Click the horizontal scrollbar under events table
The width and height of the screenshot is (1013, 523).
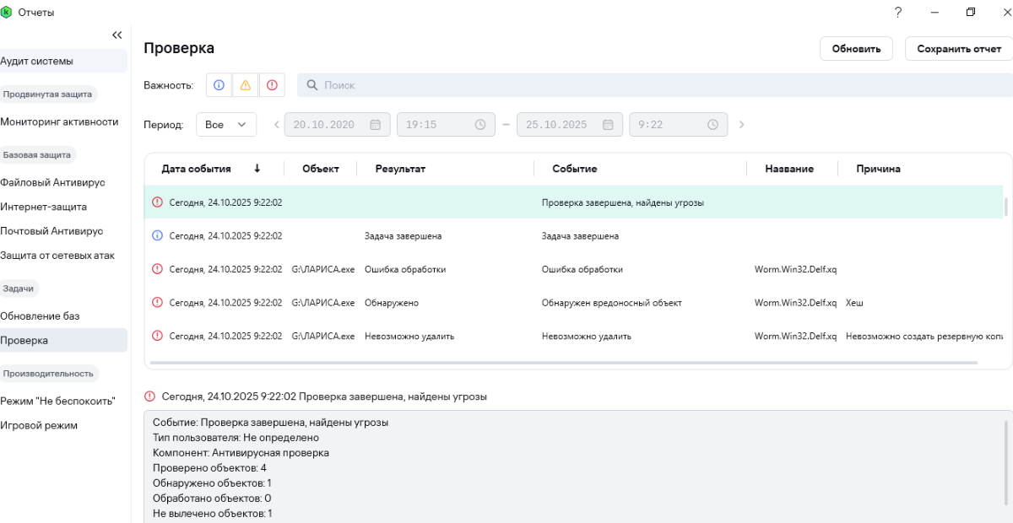coord(561,364)
